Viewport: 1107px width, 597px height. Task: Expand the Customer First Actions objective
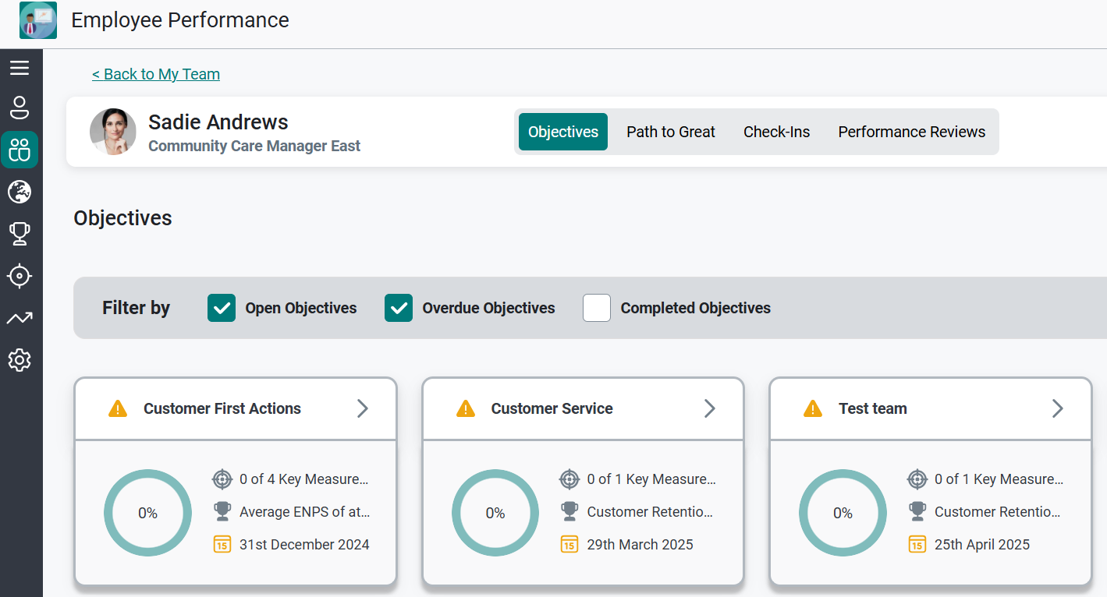coord(362,408)
